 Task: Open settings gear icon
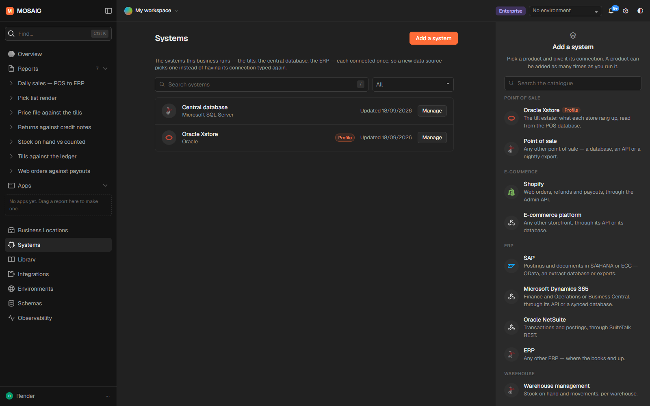point(626,11)
